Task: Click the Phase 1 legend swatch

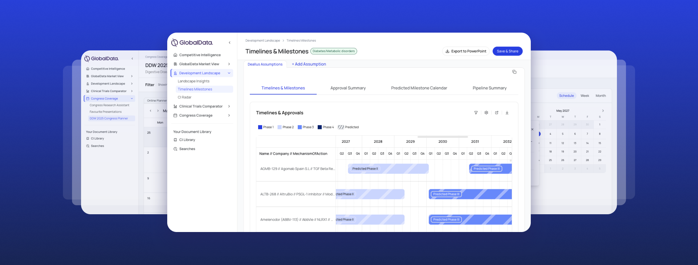Action: pyautogui.click(x=260, y=127)
